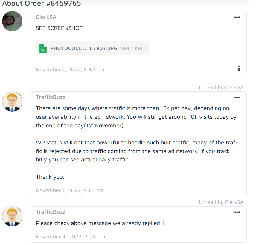The image size is (256, 245).
Task: Click the November 1, 2022, 8:52 pm timestamp
Action: click(70, 70)
